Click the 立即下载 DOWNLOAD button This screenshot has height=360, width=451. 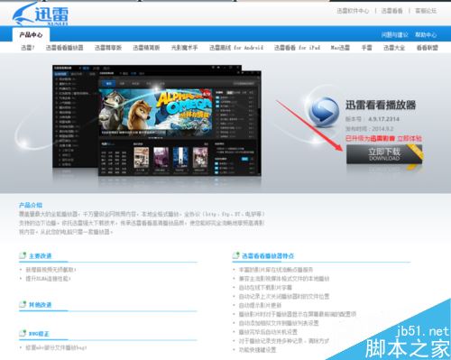(x=384, y=154)
